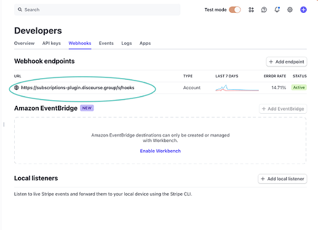This screenshot has height=230, width=318.
Task: Open the help question mark icon
Action: coord(264,10)
